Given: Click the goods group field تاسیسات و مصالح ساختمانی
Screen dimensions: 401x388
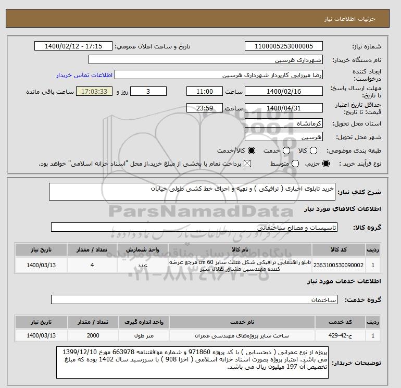Looking at the screenshot, I should point(194,227).
